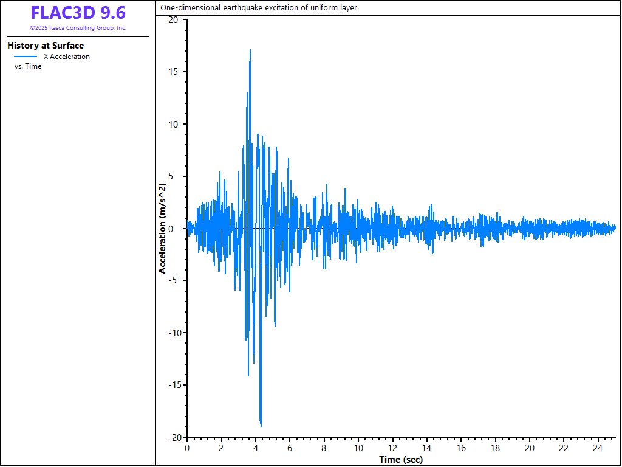Viewport: 622px width, 467px height.
Task: Select the 24 tick on the time axis
Action: (x=598, y=448)
